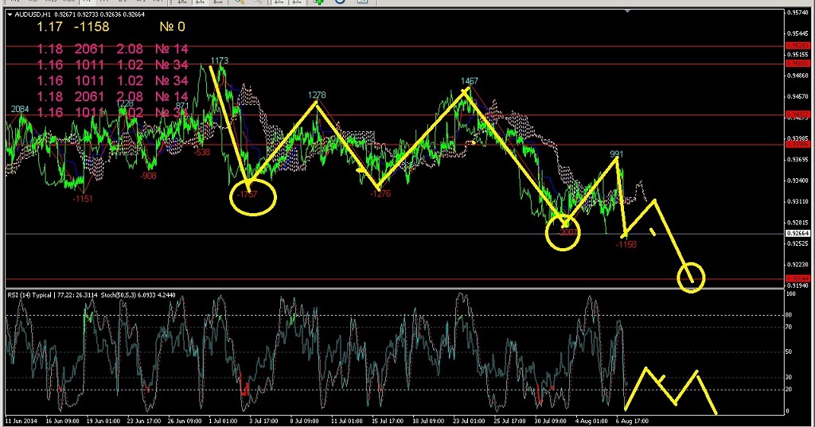Click the -1158 red trough label
The width and height of the screenshot is (815, 427).
tap(626, 244)
